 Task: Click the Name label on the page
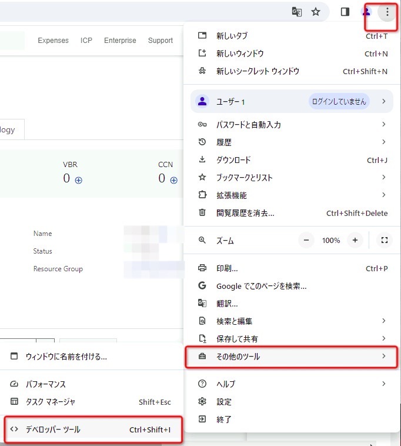(x=43, y=234)
